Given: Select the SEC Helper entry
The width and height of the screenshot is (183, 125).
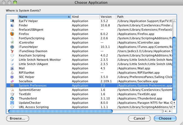Looking at the screenshot, I should click(27, 77).
